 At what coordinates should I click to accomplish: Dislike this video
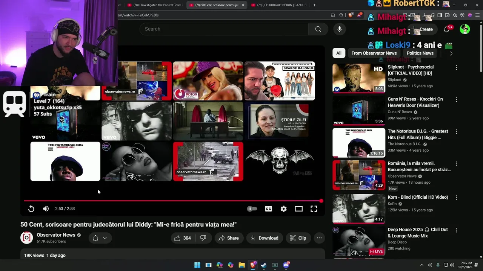(x=203, y=238)
